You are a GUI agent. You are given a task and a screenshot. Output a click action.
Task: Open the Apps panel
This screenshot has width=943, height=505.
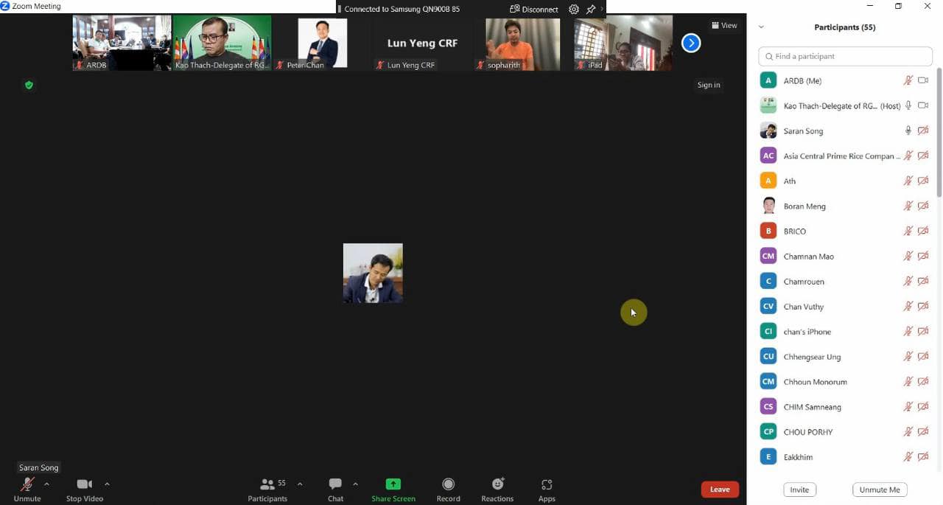pos(547,489)
